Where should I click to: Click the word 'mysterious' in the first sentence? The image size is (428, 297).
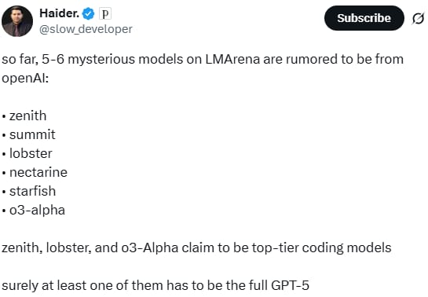click(x=101, y=60)
